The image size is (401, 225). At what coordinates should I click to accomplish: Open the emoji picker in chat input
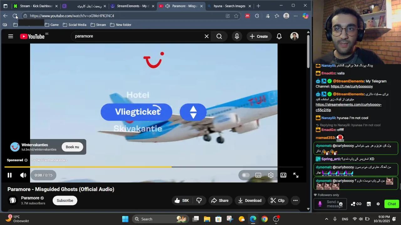tap(341, 204)
